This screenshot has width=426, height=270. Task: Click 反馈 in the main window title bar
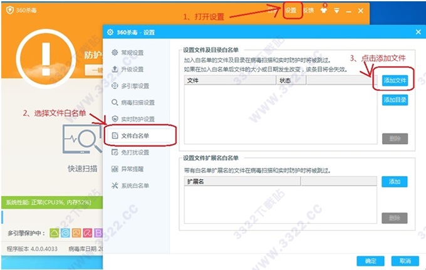[x=308, y=10]
